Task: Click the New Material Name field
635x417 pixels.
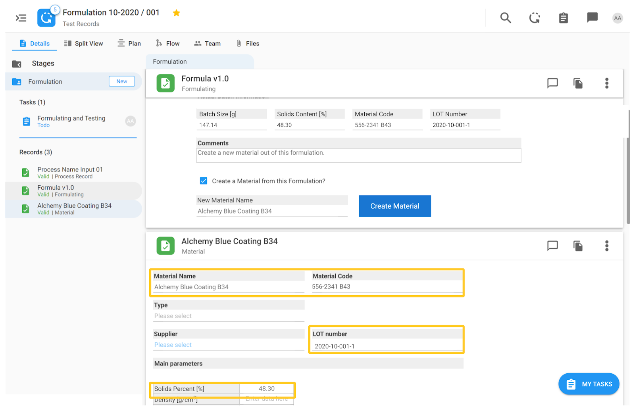Action: click(x=272, y=211)
